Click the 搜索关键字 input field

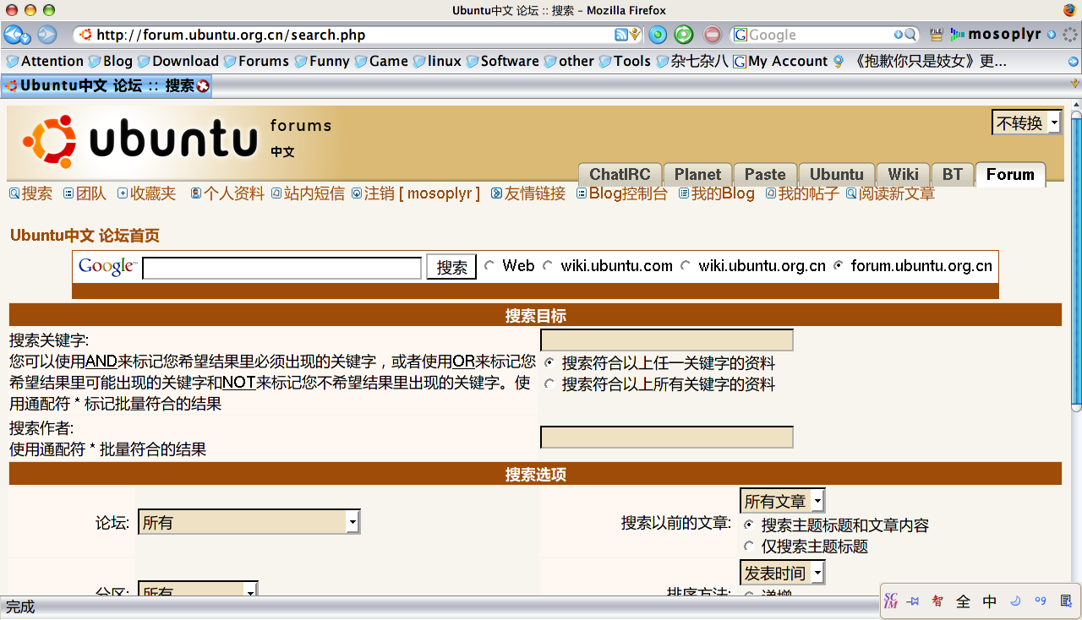(667, 340)
